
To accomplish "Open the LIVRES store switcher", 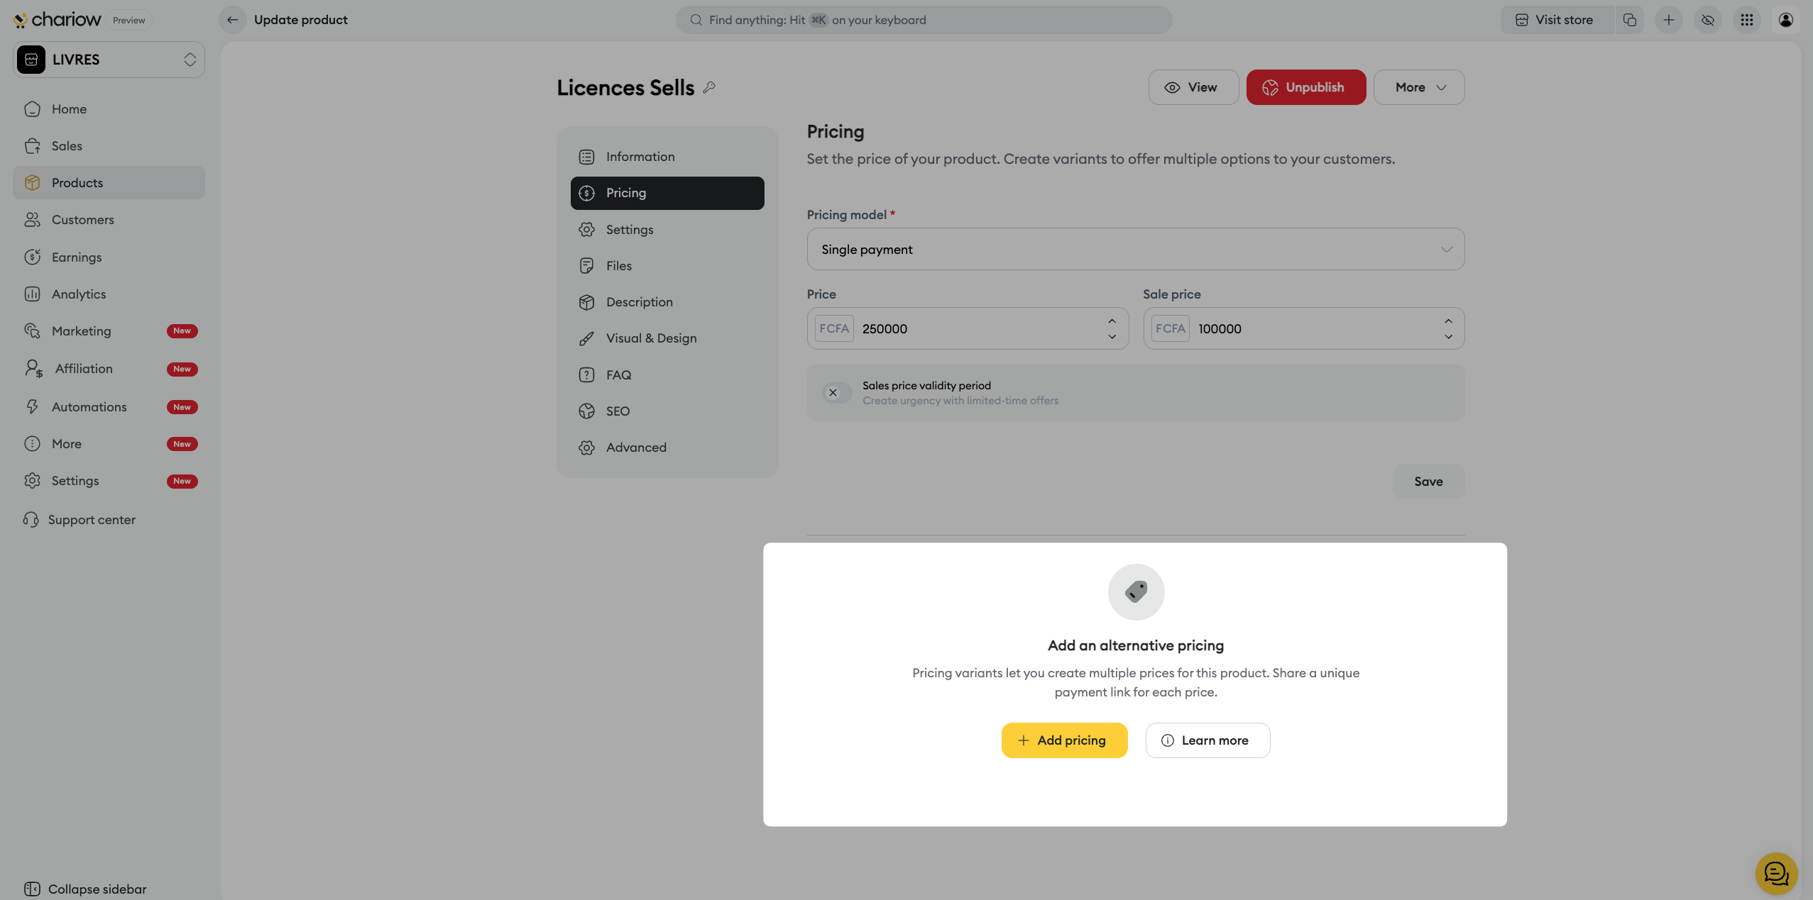I will [109, 60].
